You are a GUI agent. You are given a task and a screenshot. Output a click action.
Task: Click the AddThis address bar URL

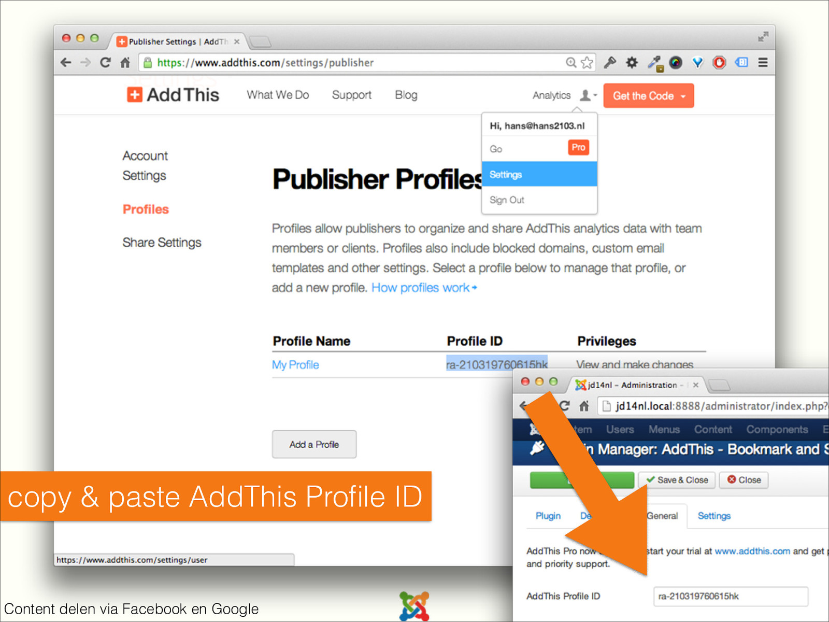[265, 63]
